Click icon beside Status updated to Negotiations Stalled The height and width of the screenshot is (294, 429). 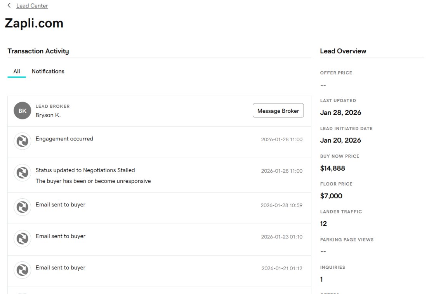pyautogui.click(x=23, y=173)
